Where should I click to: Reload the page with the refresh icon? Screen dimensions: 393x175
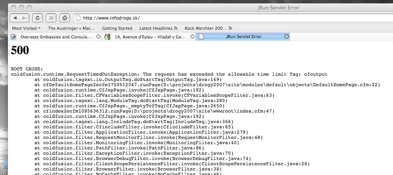click(38, 18)
